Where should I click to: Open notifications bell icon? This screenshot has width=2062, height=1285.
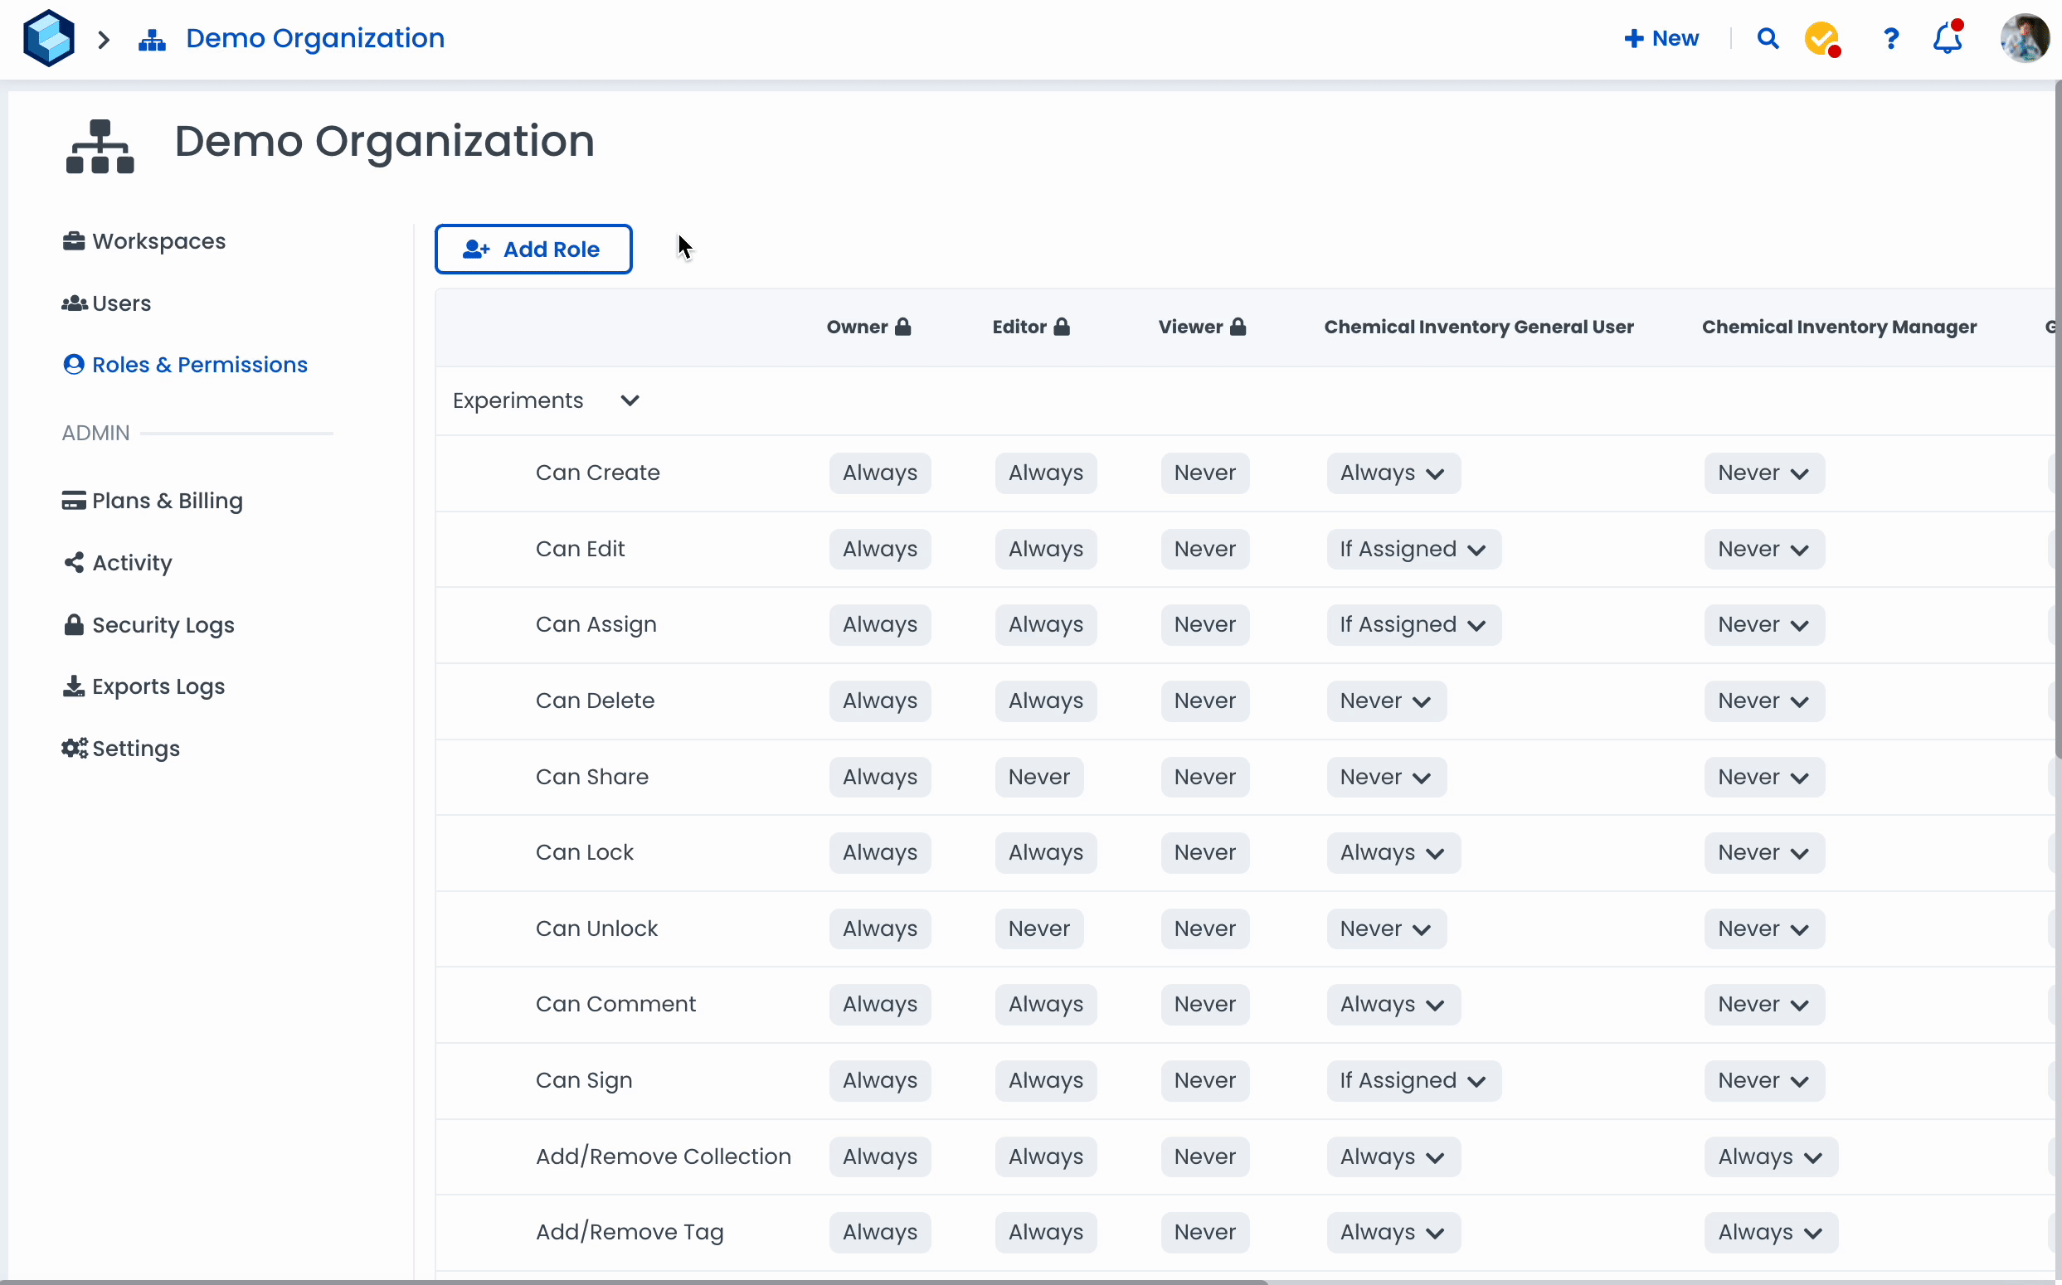[1948, 38]
